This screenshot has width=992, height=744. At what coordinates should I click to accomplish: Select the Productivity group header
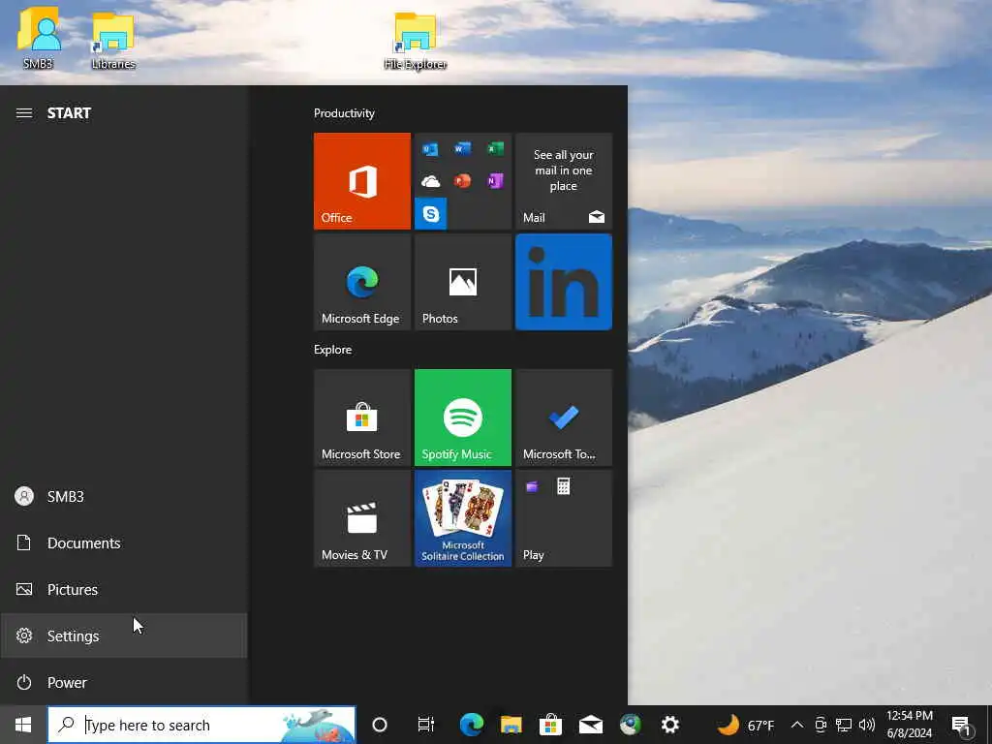coord(344,113)
